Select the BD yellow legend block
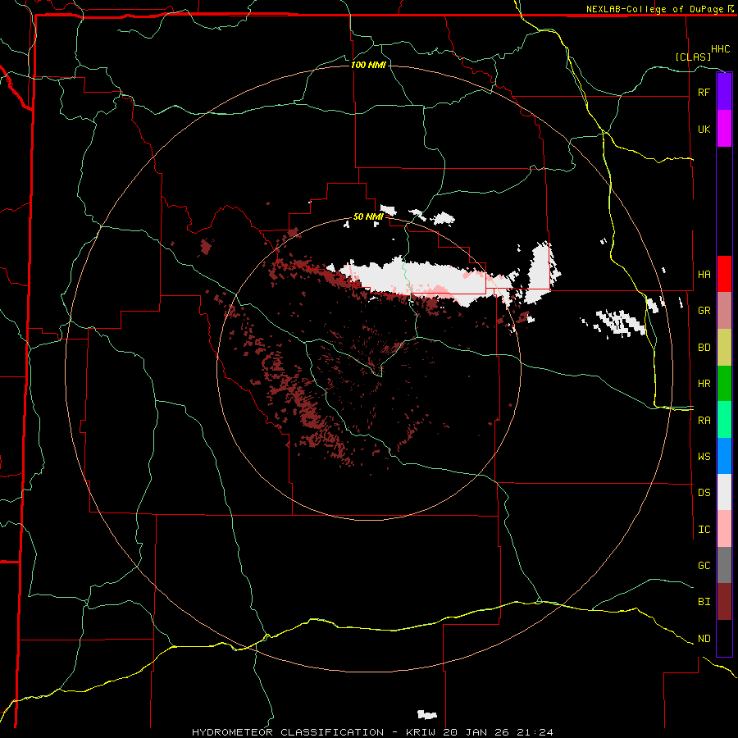Image resolution: width=738 pixels, height=738 pixels. (x=724, y=348)
